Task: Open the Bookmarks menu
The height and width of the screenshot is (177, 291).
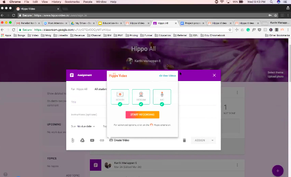Action: pyautogui.click(x=72, y=2)
